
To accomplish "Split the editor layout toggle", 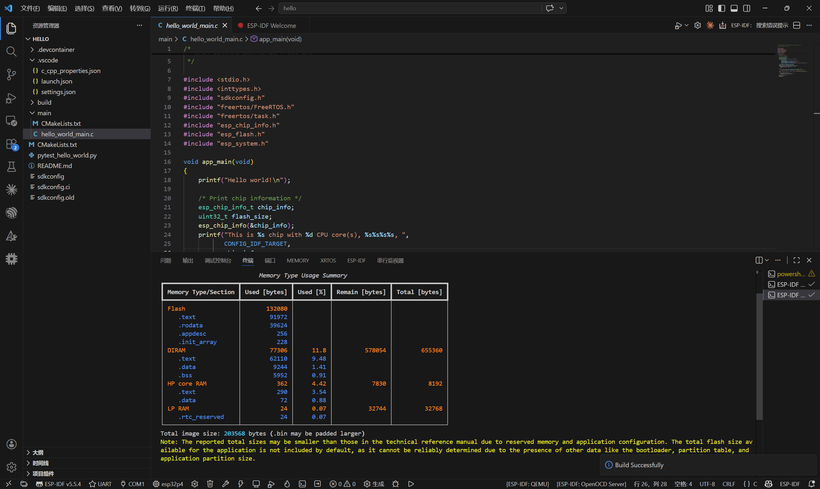I will (796, 25).
